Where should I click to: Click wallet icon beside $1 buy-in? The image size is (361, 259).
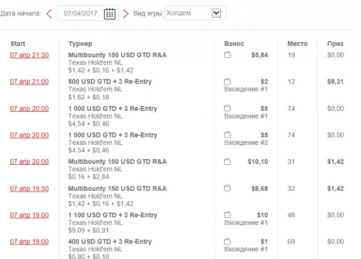(227, 242)
